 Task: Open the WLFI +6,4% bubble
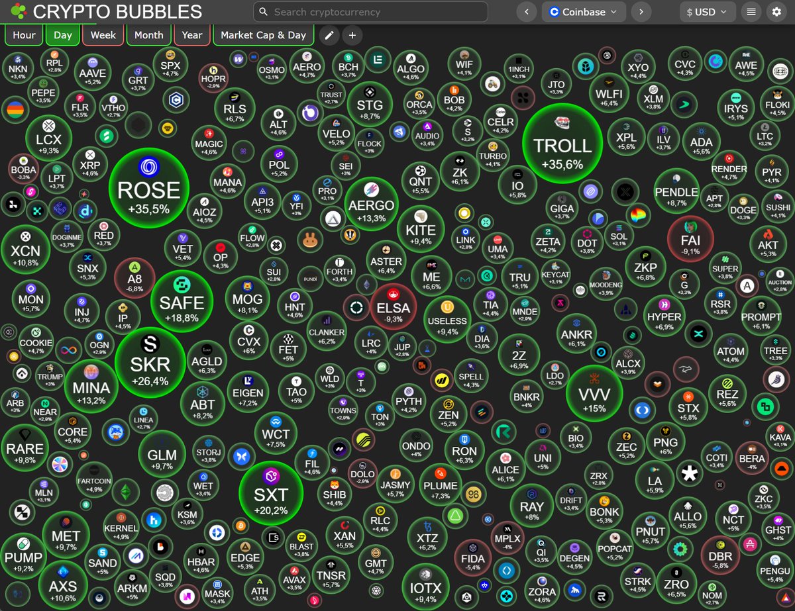(x=609, y=92)
